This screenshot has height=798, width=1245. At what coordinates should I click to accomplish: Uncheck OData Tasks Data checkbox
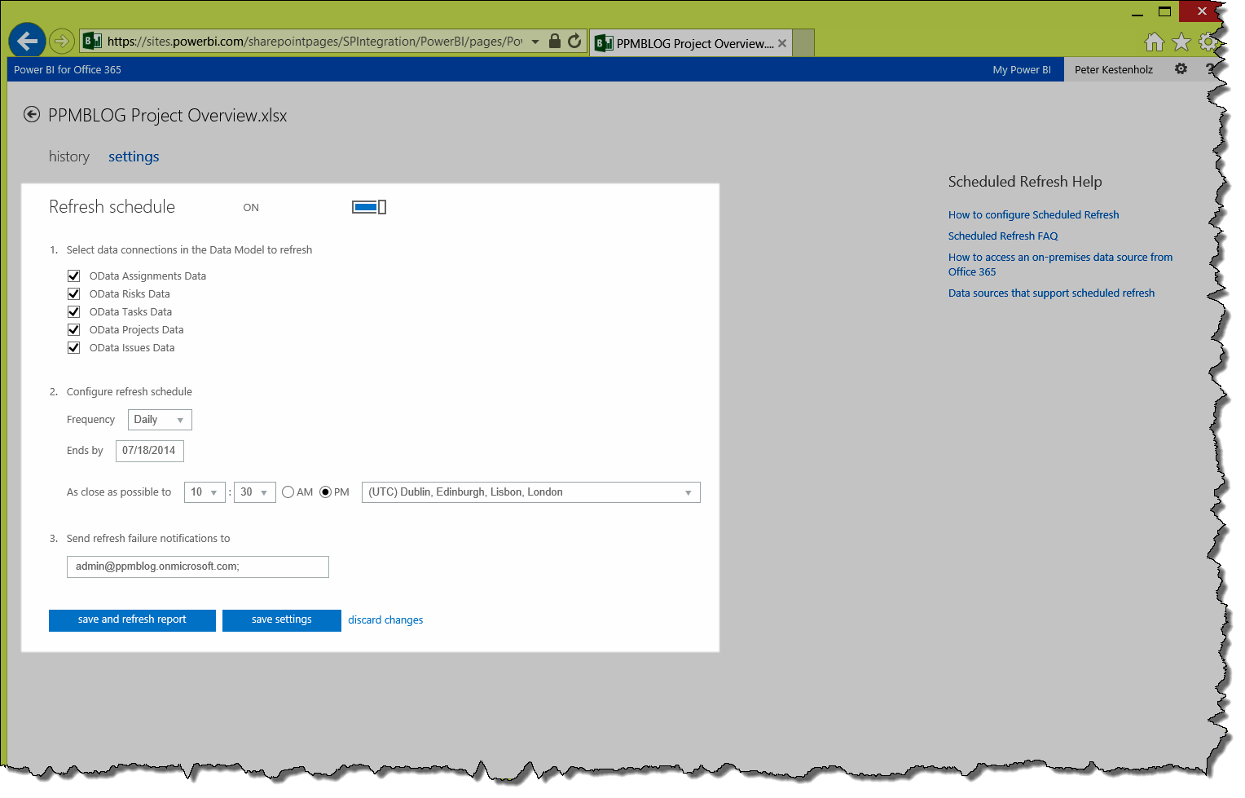click(x=73, y=311)
